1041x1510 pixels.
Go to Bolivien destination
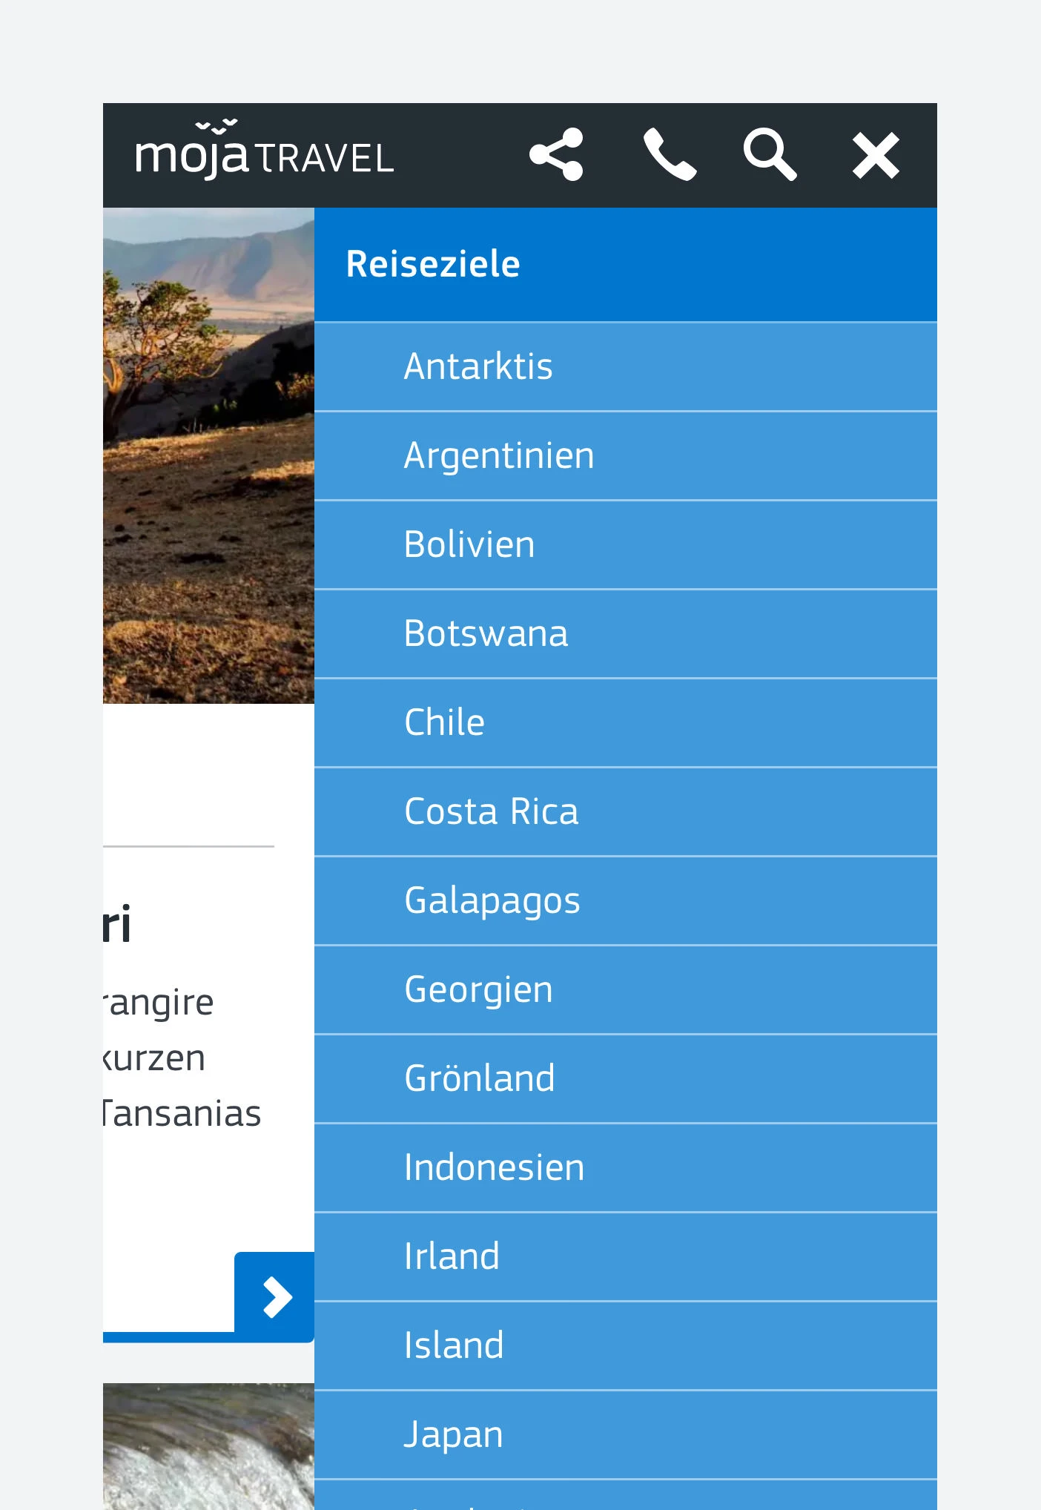pyautogui.click(x=626, y=545)
